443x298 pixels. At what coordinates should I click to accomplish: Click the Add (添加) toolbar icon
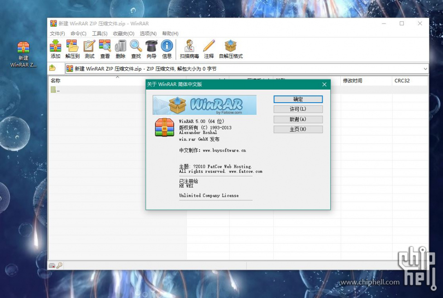[55, 49]
